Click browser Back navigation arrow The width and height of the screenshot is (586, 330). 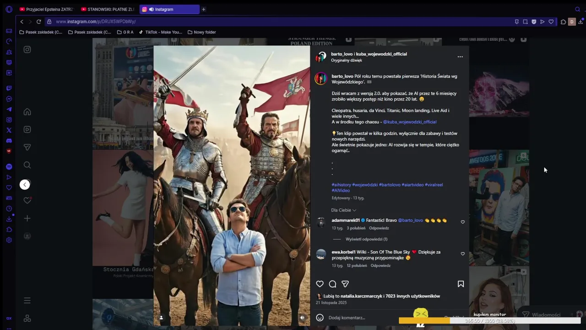[x=22, y=22]
